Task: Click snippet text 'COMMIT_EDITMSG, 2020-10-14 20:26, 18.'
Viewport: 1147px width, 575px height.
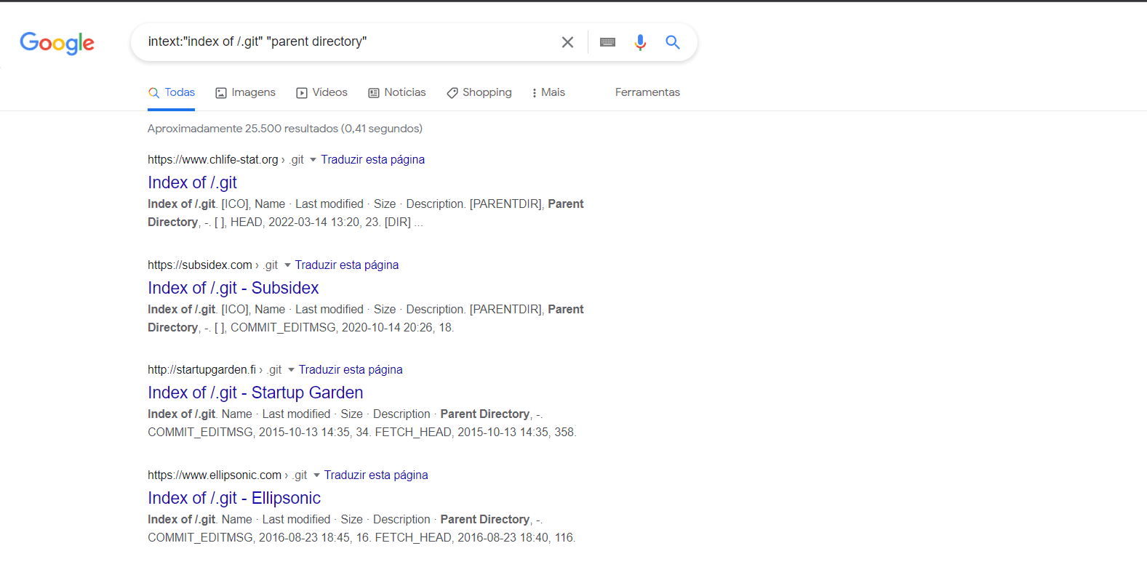Action: [342, 328]
